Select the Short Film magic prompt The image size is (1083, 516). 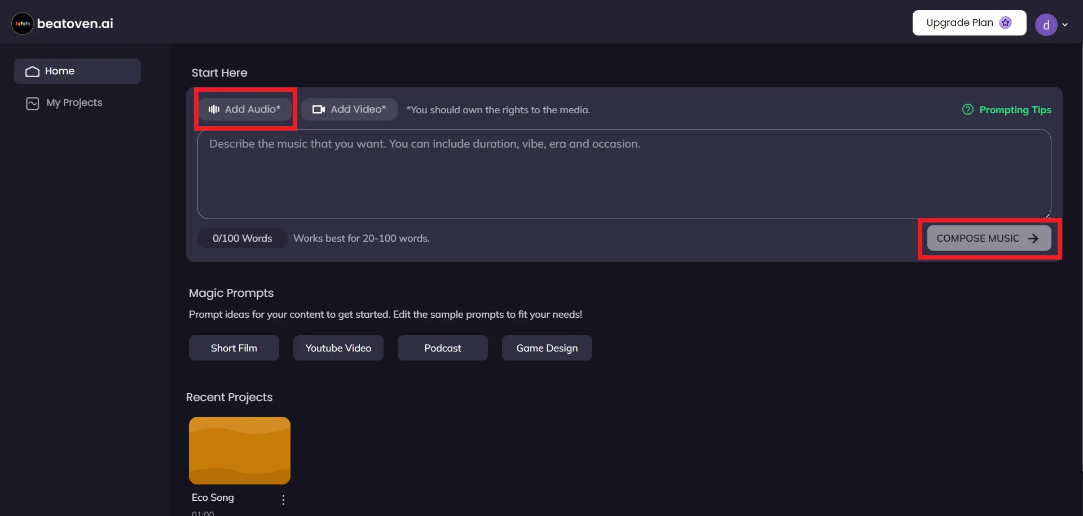pos(234,348)
